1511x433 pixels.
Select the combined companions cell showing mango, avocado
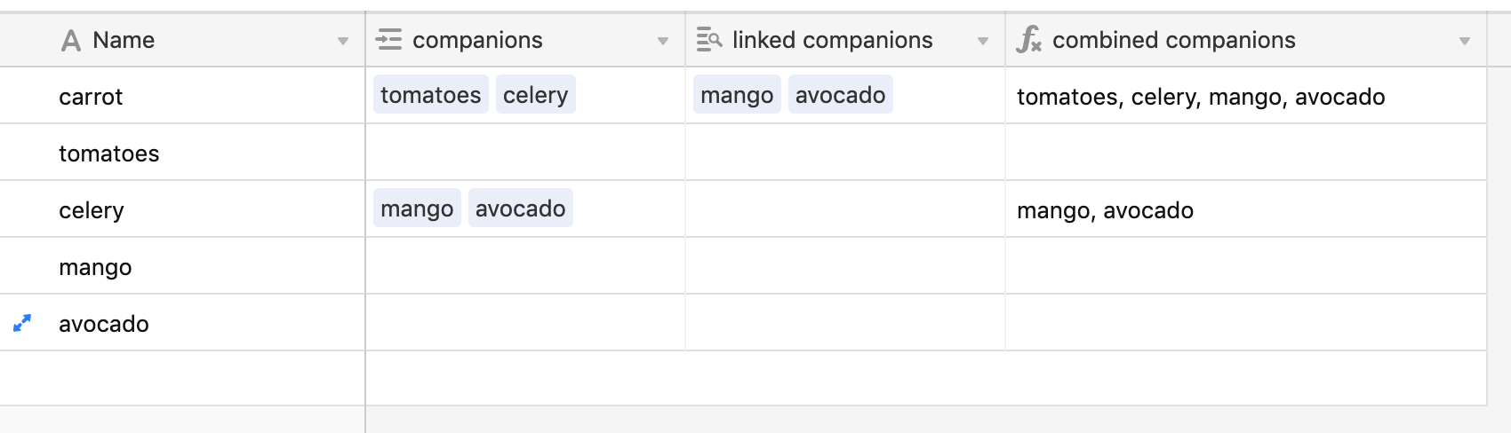pos(1246,209)
